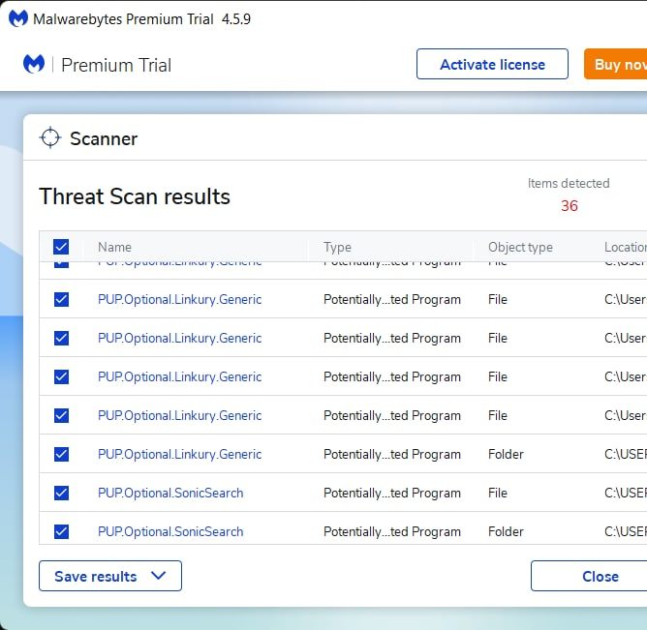
Task: Toggle the select-all checkbox in table header
Action: point(61,247)
